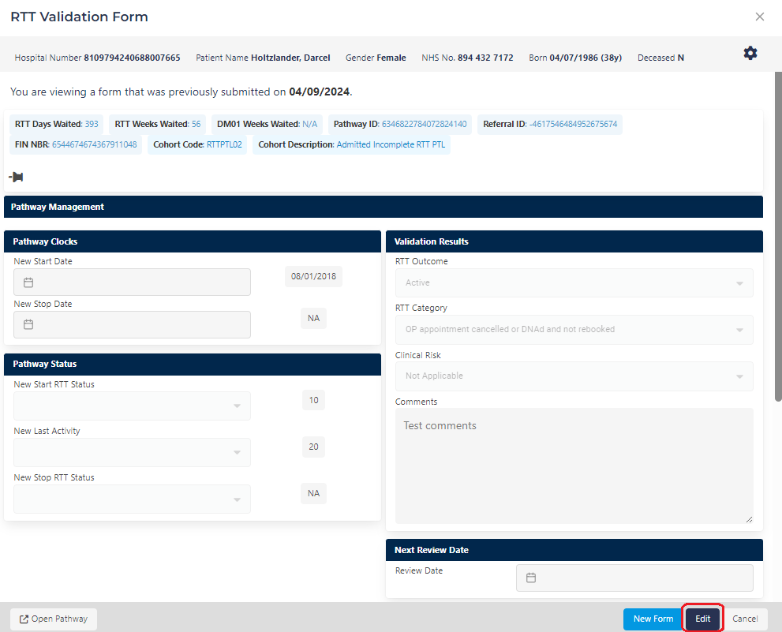Expand the Clinical Risk dropdown
The width and height of the screenshot is (782, 632).
tap(574, 376)
